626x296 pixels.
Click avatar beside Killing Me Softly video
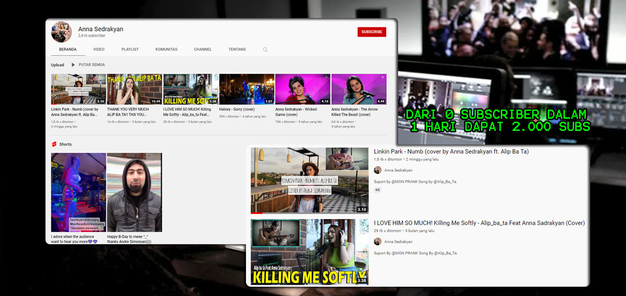coord(378,241)
